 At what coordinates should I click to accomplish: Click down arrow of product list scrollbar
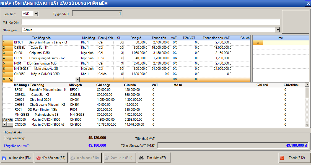click(307, 125)
